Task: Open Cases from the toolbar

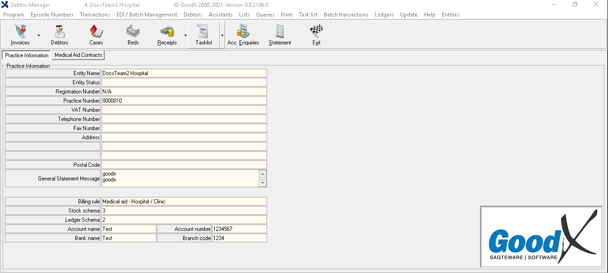Action: (x=96, y=35)
